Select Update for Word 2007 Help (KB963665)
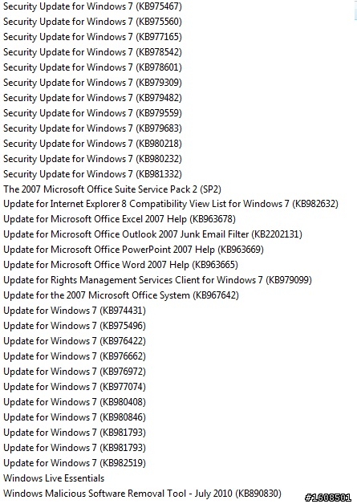 point(121,265)
